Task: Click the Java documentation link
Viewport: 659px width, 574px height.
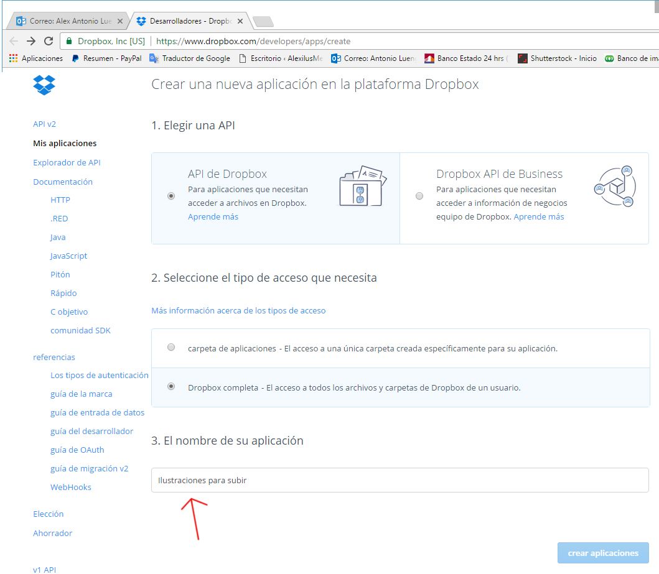Action: click(x=58, y=237)
